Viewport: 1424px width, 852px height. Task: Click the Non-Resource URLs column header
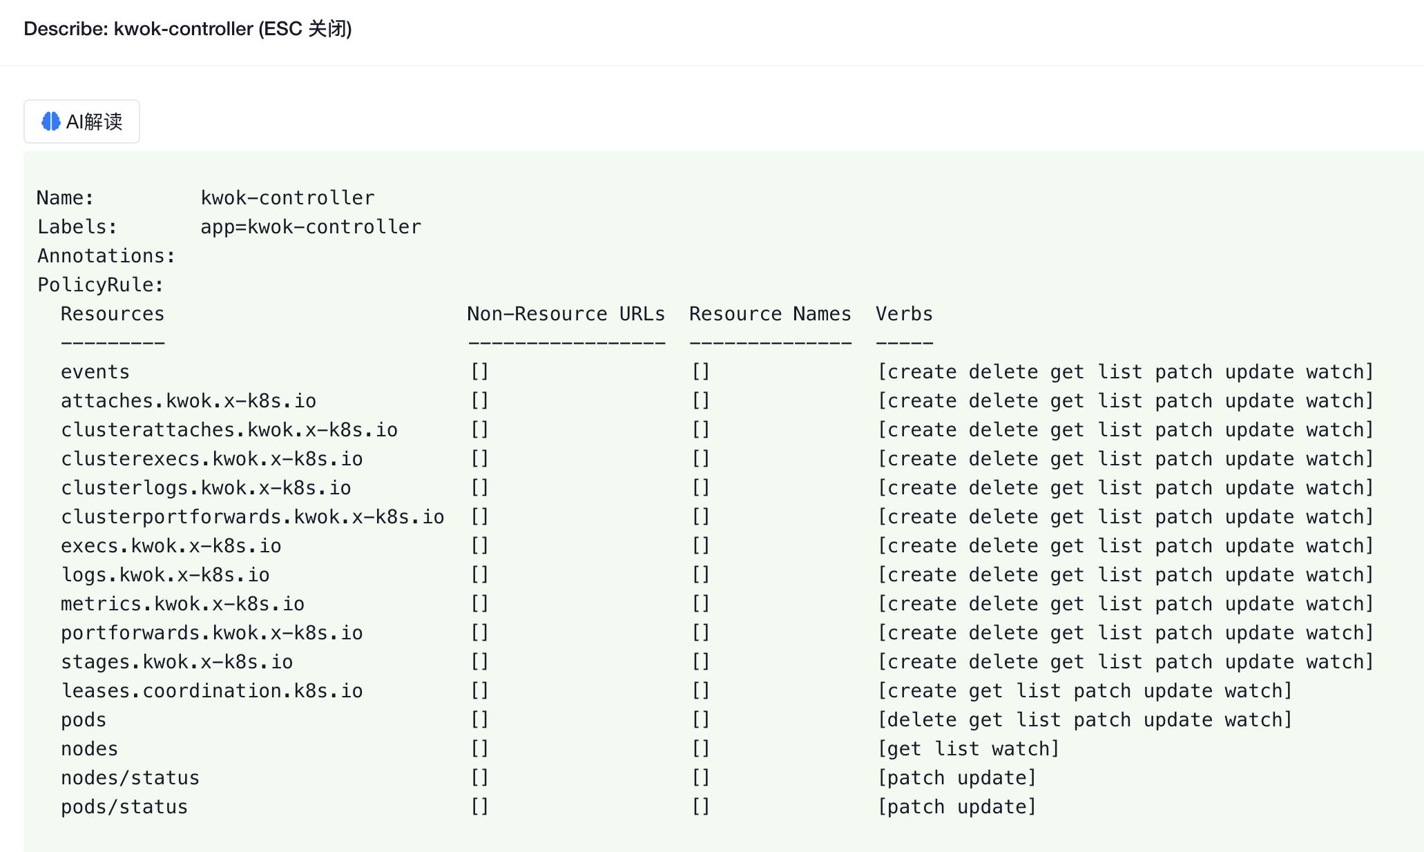(566, 314)
